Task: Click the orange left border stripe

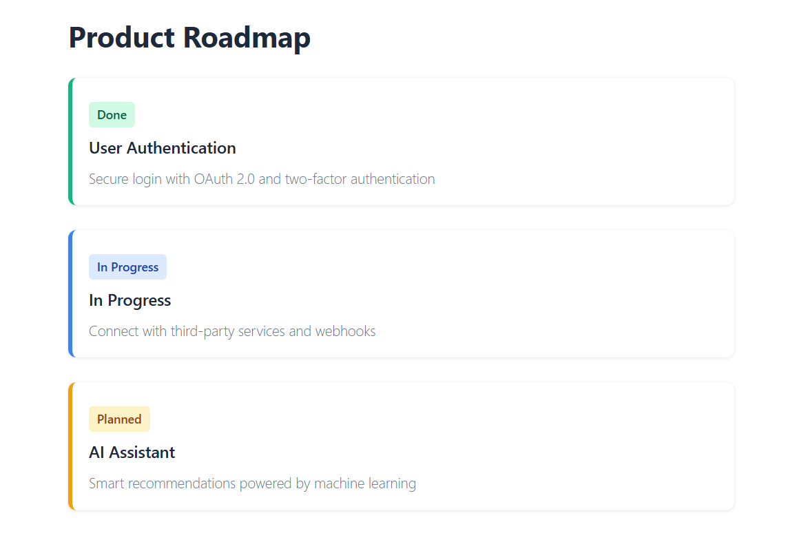Action: [70, 446]
